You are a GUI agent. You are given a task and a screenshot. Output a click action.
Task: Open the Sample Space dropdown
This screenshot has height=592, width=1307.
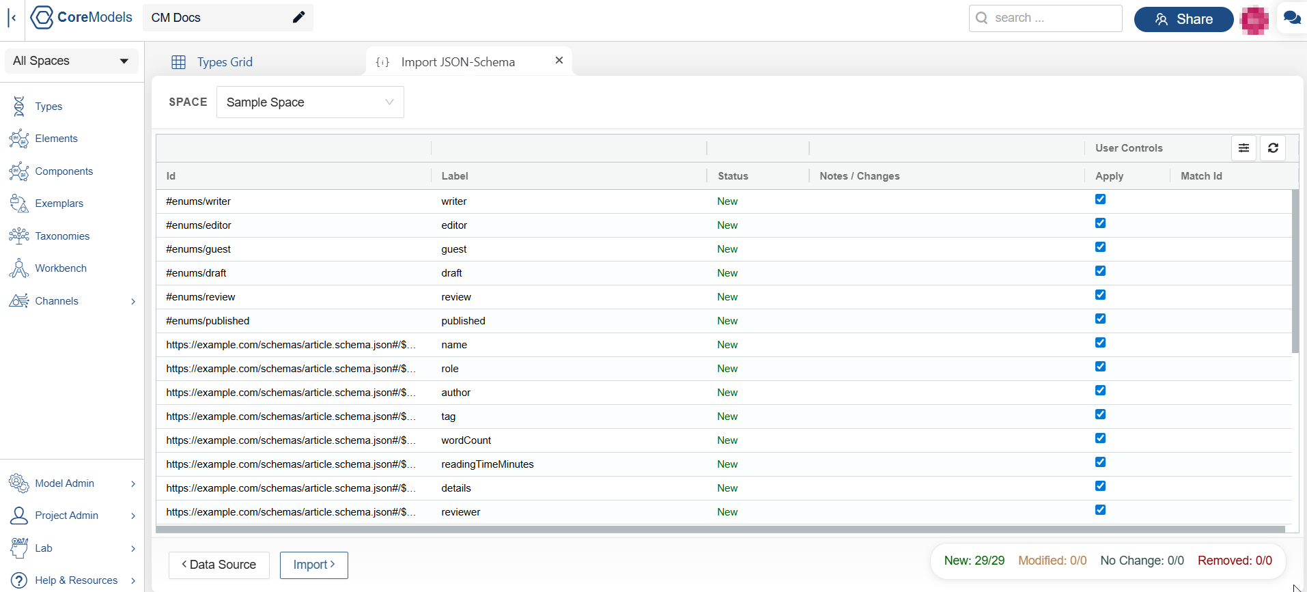(310, 102)
